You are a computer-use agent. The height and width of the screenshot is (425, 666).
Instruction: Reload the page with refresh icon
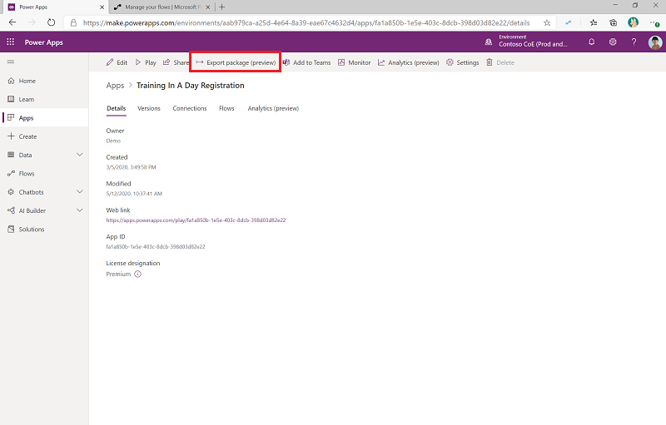(x=51, y=22)
